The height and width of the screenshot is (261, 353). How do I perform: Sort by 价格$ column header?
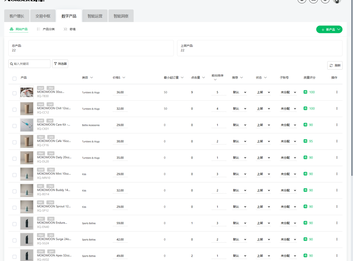point(119,78)
